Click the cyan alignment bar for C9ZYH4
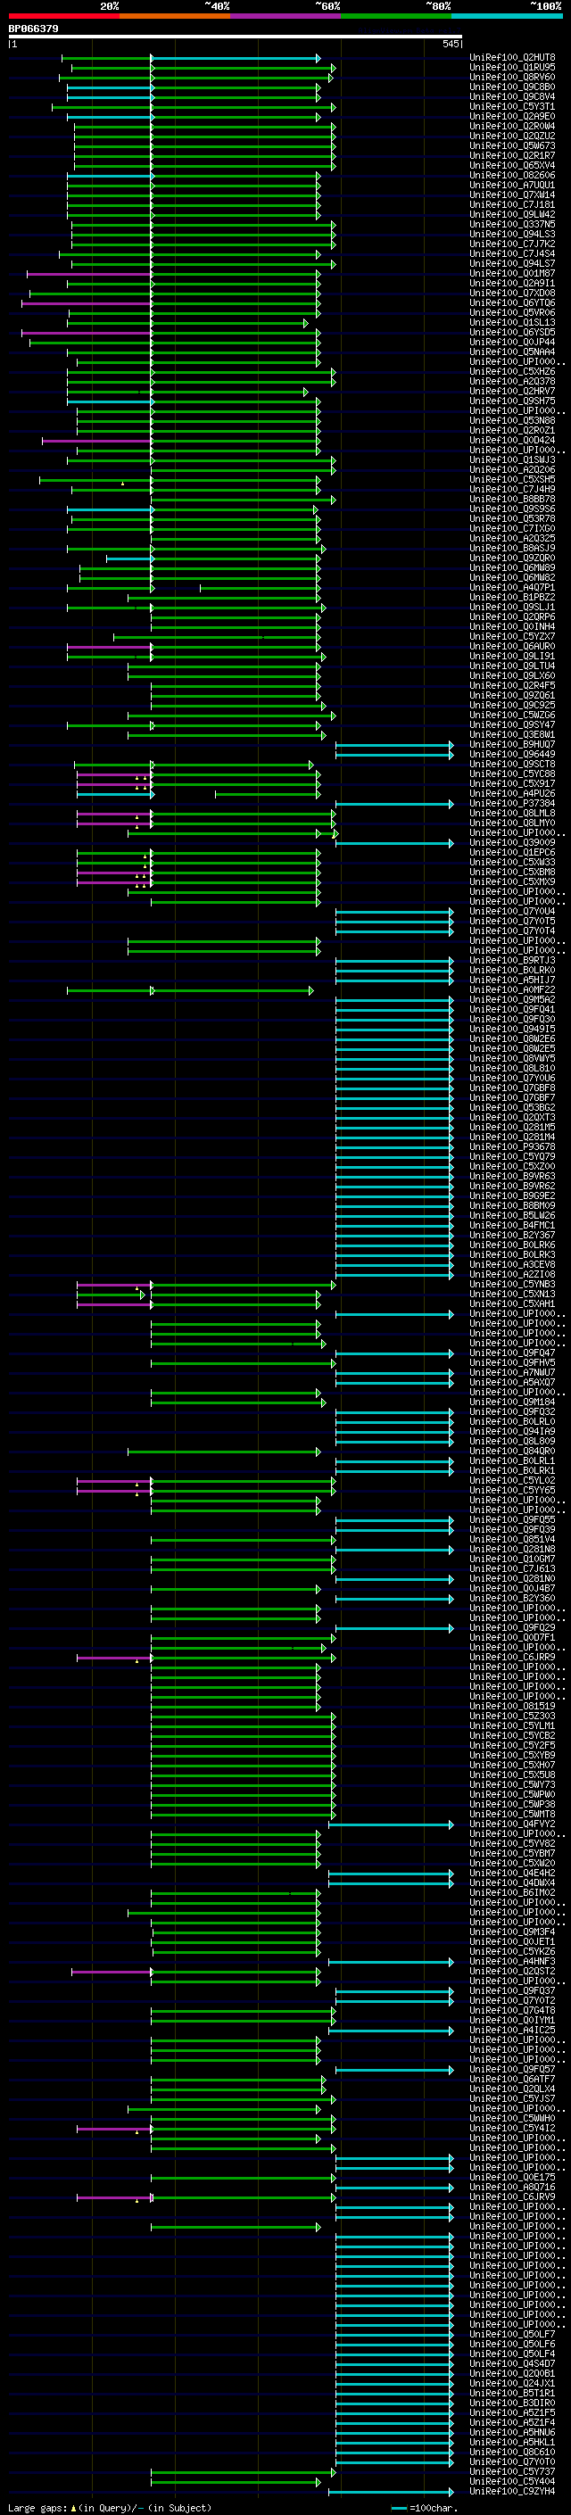The height and width of the screenshot is (2515, 571). (391, 2493)
